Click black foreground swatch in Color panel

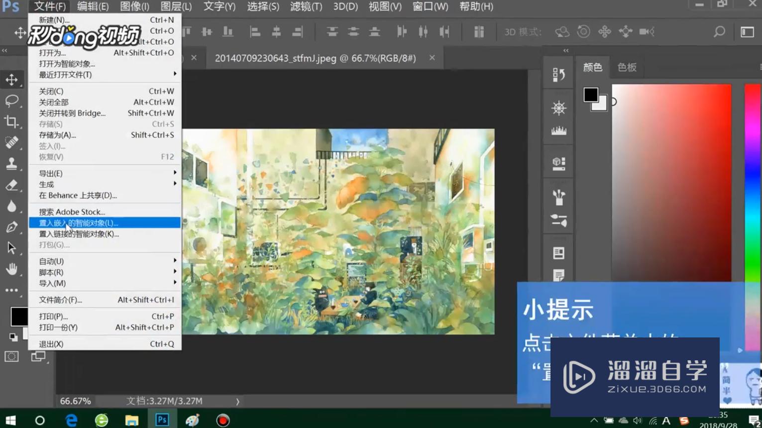pos(591,95)
